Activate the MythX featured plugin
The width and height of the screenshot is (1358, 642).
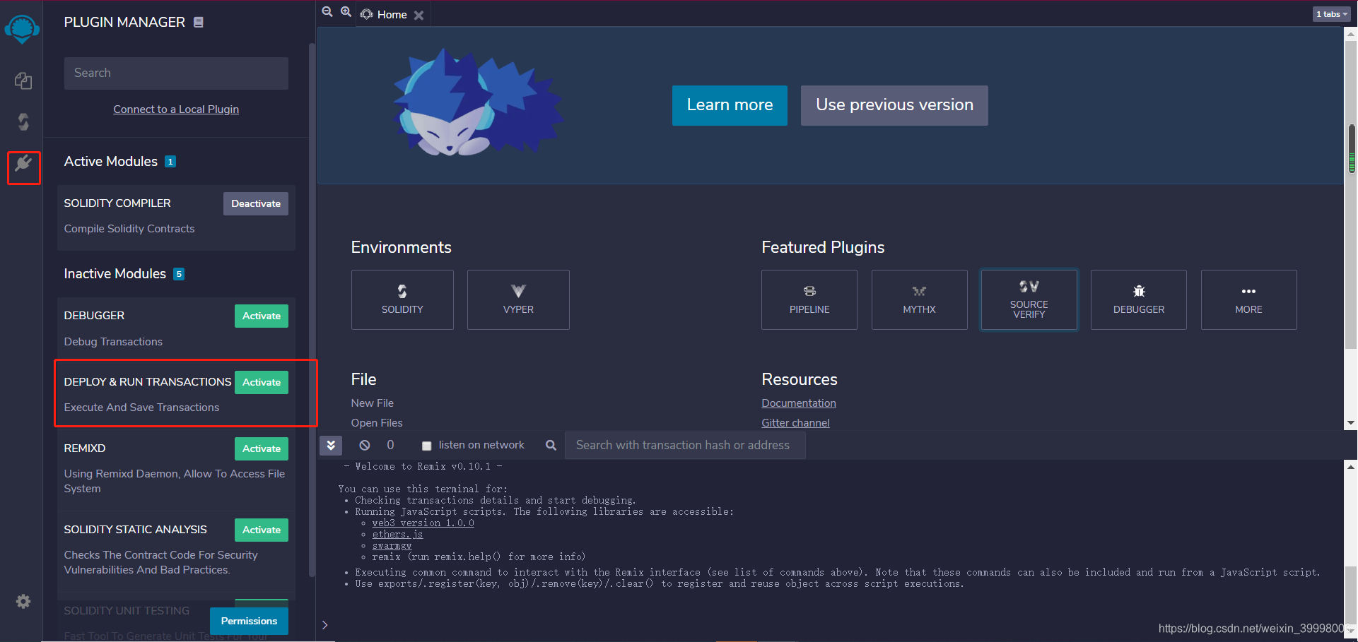[x=919, y=299]
